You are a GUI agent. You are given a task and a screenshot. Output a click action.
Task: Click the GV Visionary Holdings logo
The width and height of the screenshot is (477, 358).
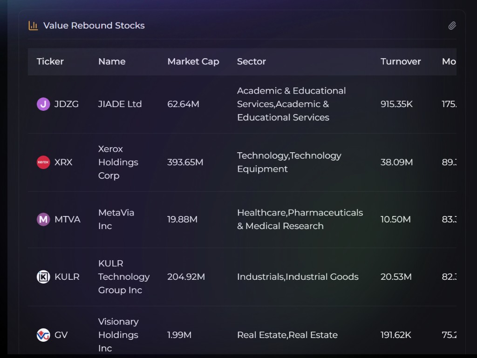click(x=43, y=335)
